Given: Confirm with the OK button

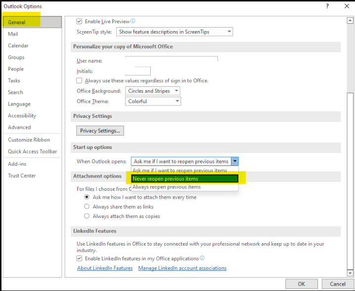Looking at the screenshot, I should 301,284.
